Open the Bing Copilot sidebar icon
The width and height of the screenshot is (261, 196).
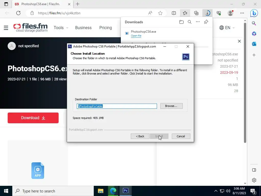click(254, 13)
